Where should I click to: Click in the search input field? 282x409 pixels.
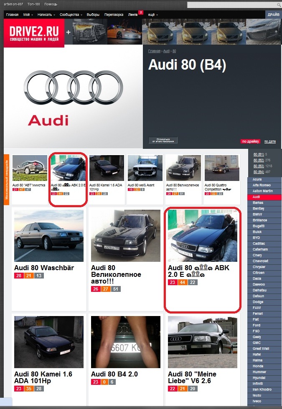pyautogui.click(x=232, y=5)
